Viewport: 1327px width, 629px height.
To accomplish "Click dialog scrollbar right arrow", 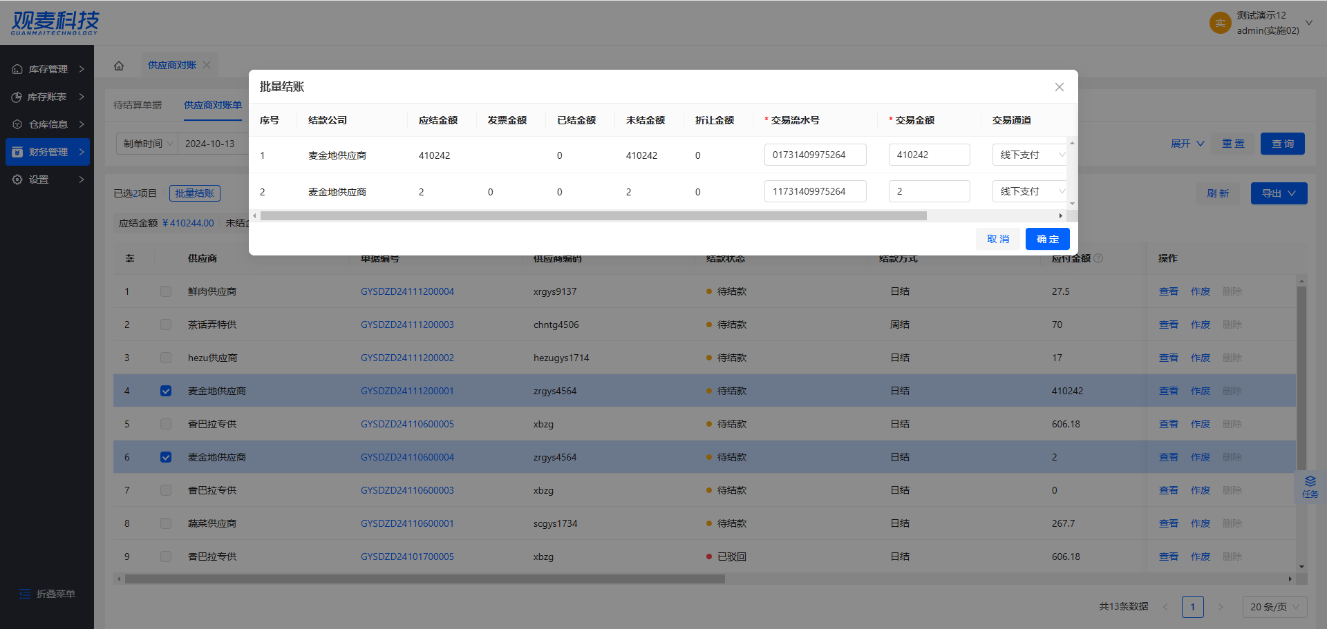I will coord(1061,216).
